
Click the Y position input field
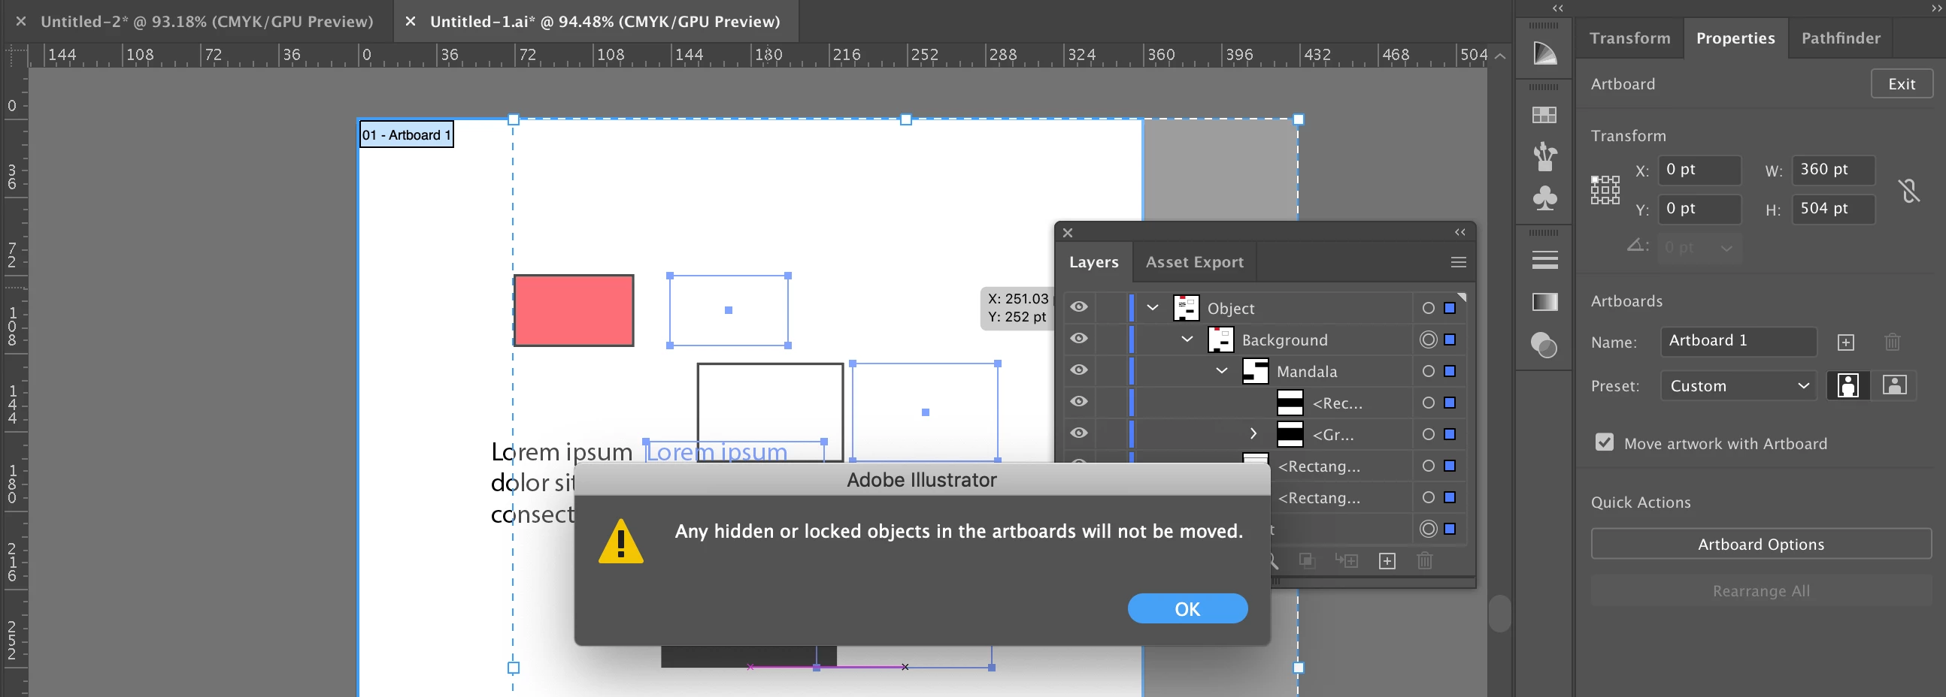pos(1699,209)
